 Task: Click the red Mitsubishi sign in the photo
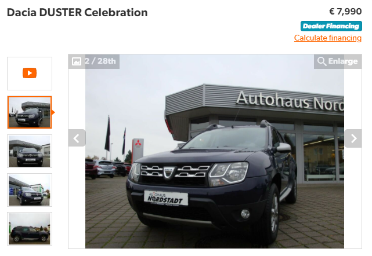(x=138, y=150)
